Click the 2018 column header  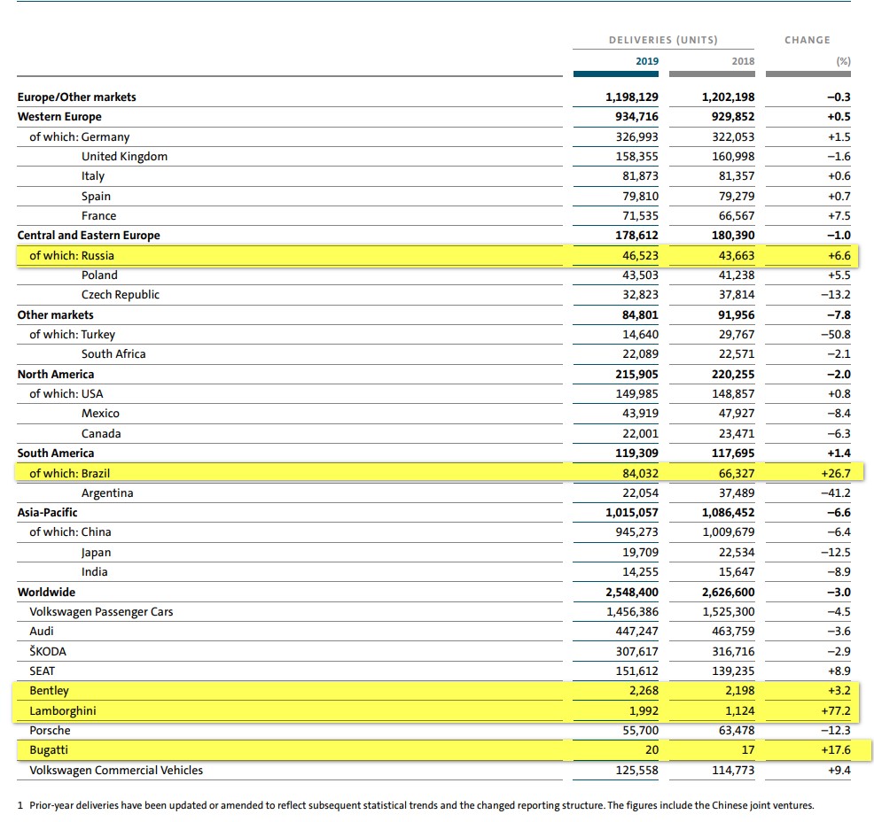[743, 61]
